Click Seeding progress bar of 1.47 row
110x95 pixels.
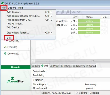click(x=89, y=33)
